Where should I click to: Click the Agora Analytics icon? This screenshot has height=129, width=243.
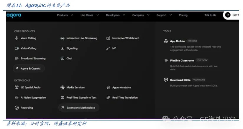pyautogui.click(x=108, y=87)
